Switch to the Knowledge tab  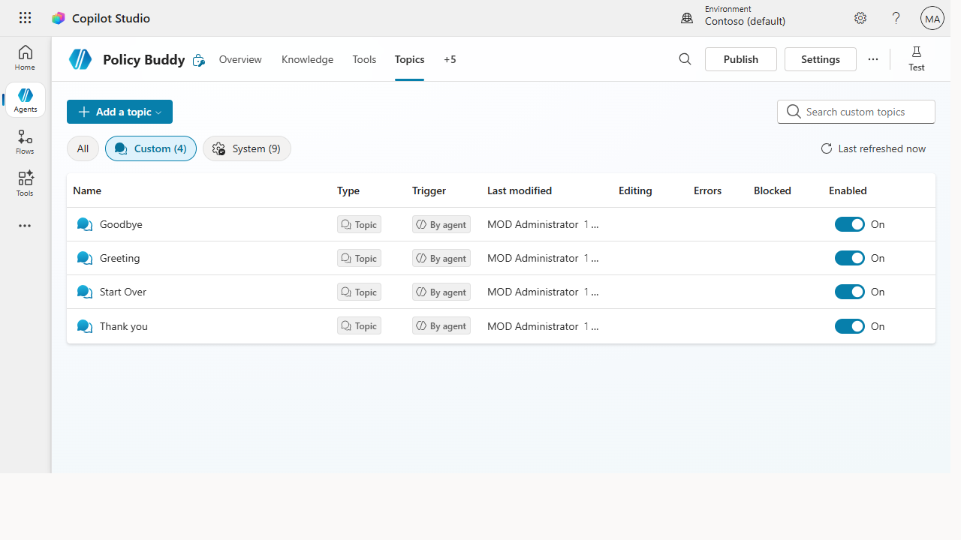[x=307, y=59]
